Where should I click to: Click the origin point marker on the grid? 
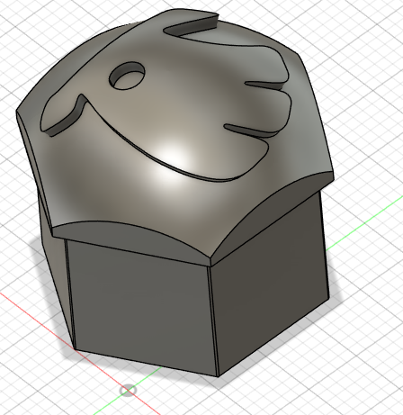128,391
